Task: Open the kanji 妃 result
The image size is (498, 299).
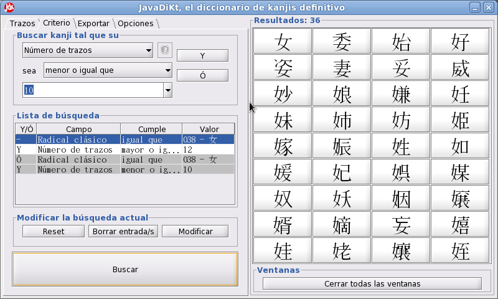Action: coord(342,172)
